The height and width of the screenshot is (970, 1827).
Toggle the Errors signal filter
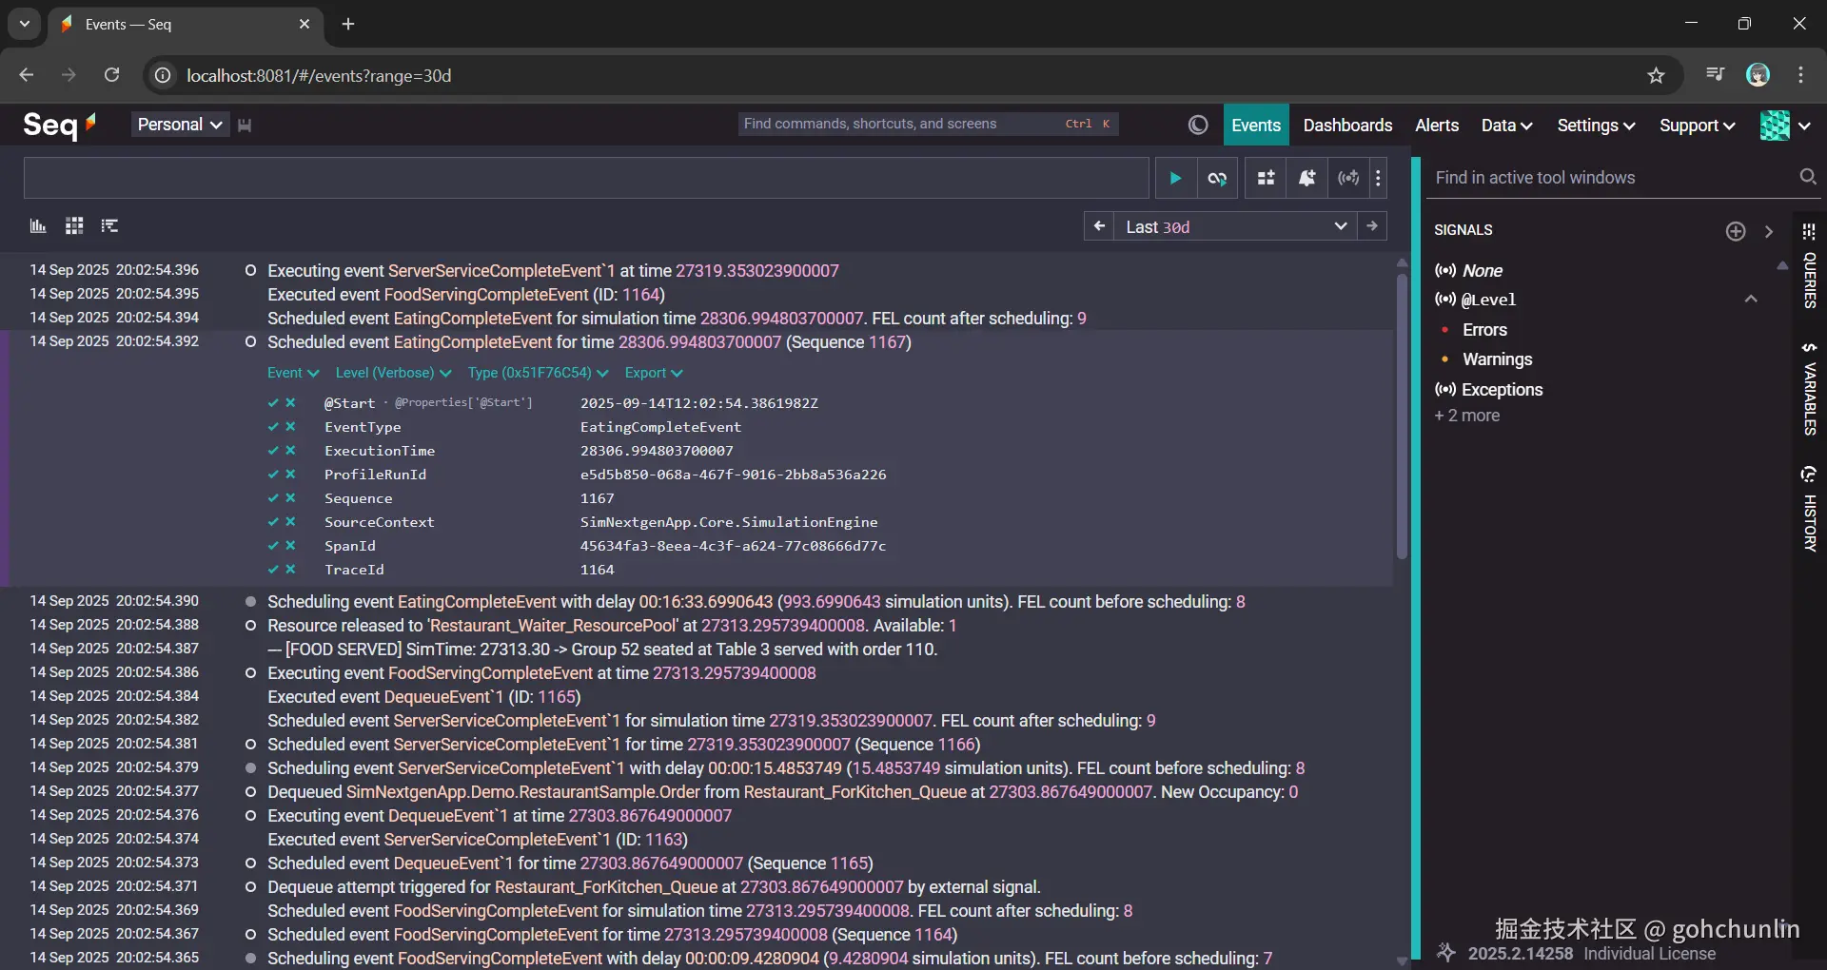click(1484, 330)
